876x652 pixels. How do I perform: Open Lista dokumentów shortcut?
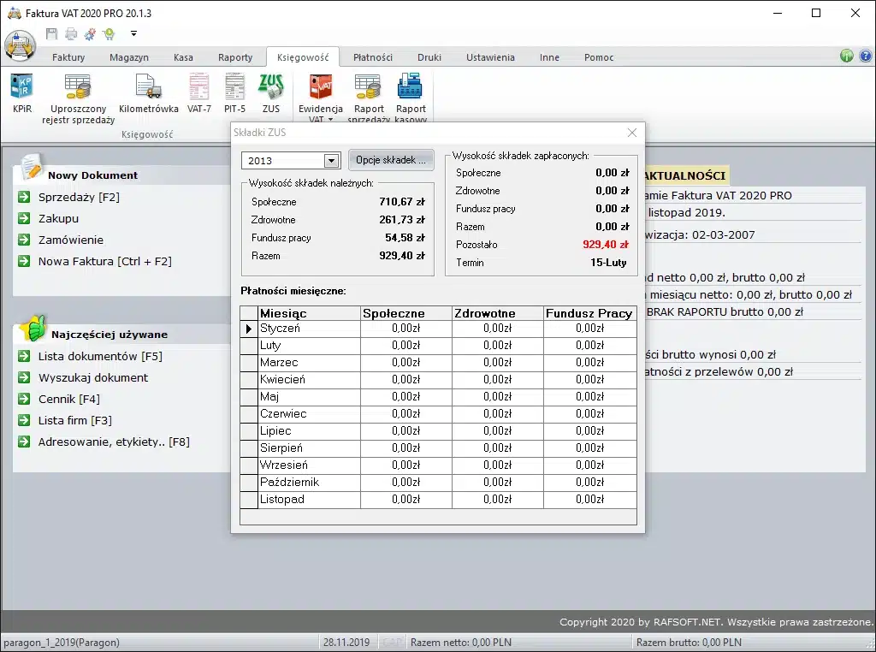point(100,356)
